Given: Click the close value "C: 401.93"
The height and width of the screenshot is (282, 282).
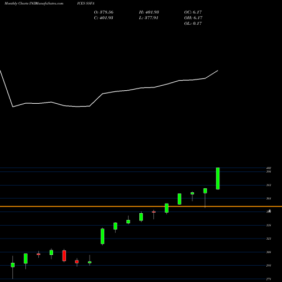Looking at the screenshot, I should click(x=104, y=18).
